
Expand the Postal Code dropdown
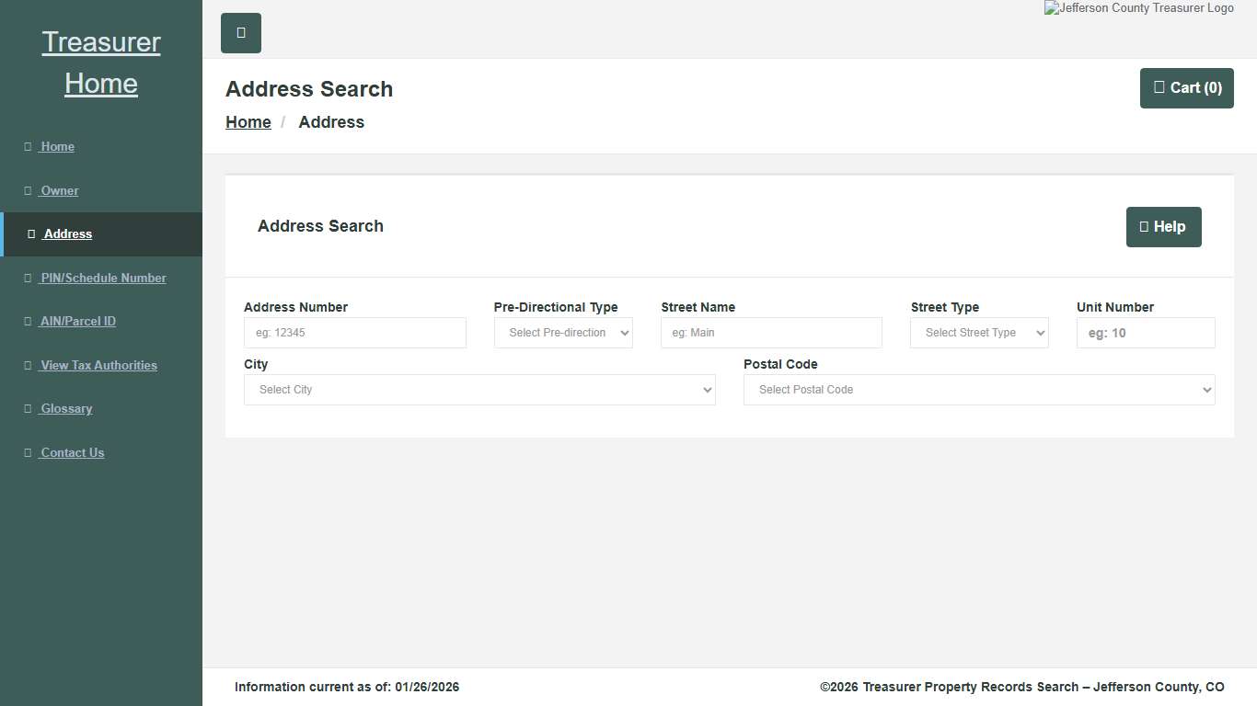pyautogui.click(x=978, y=389)
